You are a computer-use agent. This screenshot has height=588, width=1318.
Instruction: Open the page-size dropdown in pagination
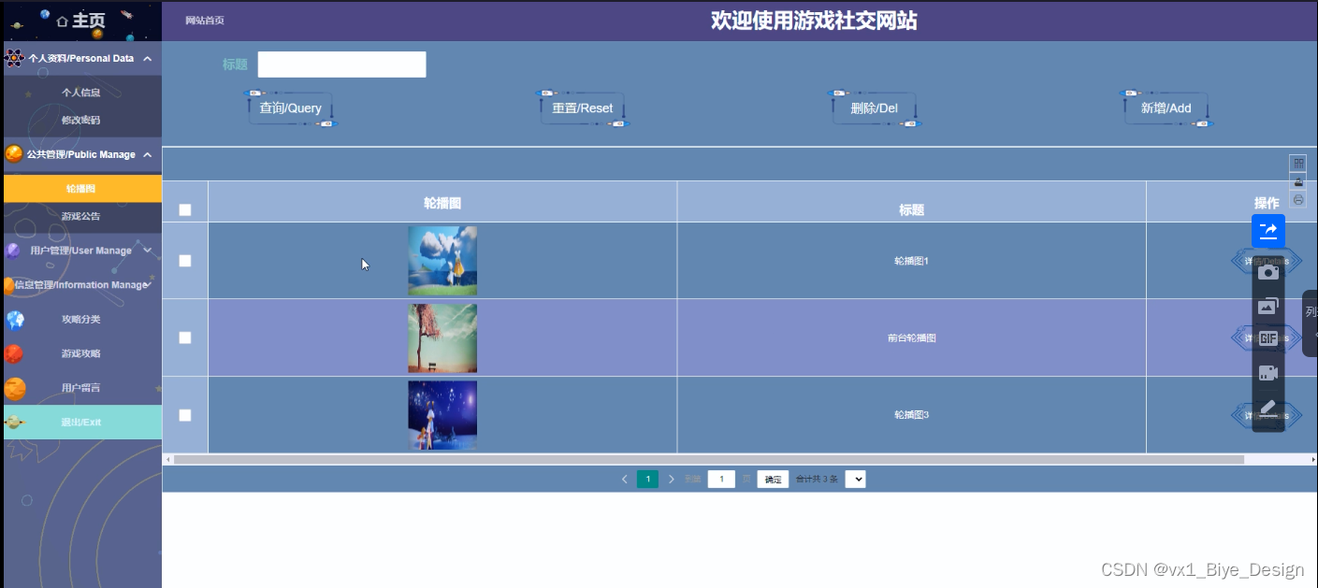pos(855,480)
